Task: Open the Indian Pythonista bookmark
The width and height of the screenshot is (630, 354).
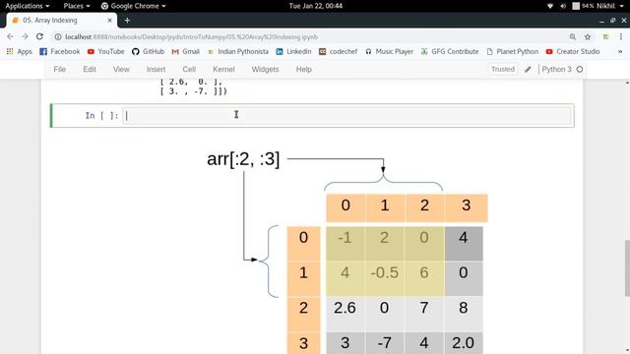Action: (238, 51)
